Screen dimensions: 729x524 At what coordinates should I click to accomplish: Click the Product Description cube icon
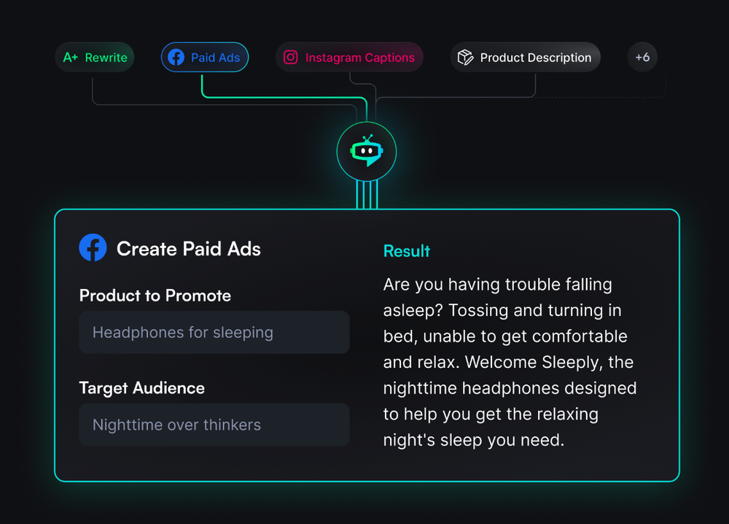(465, 57)
